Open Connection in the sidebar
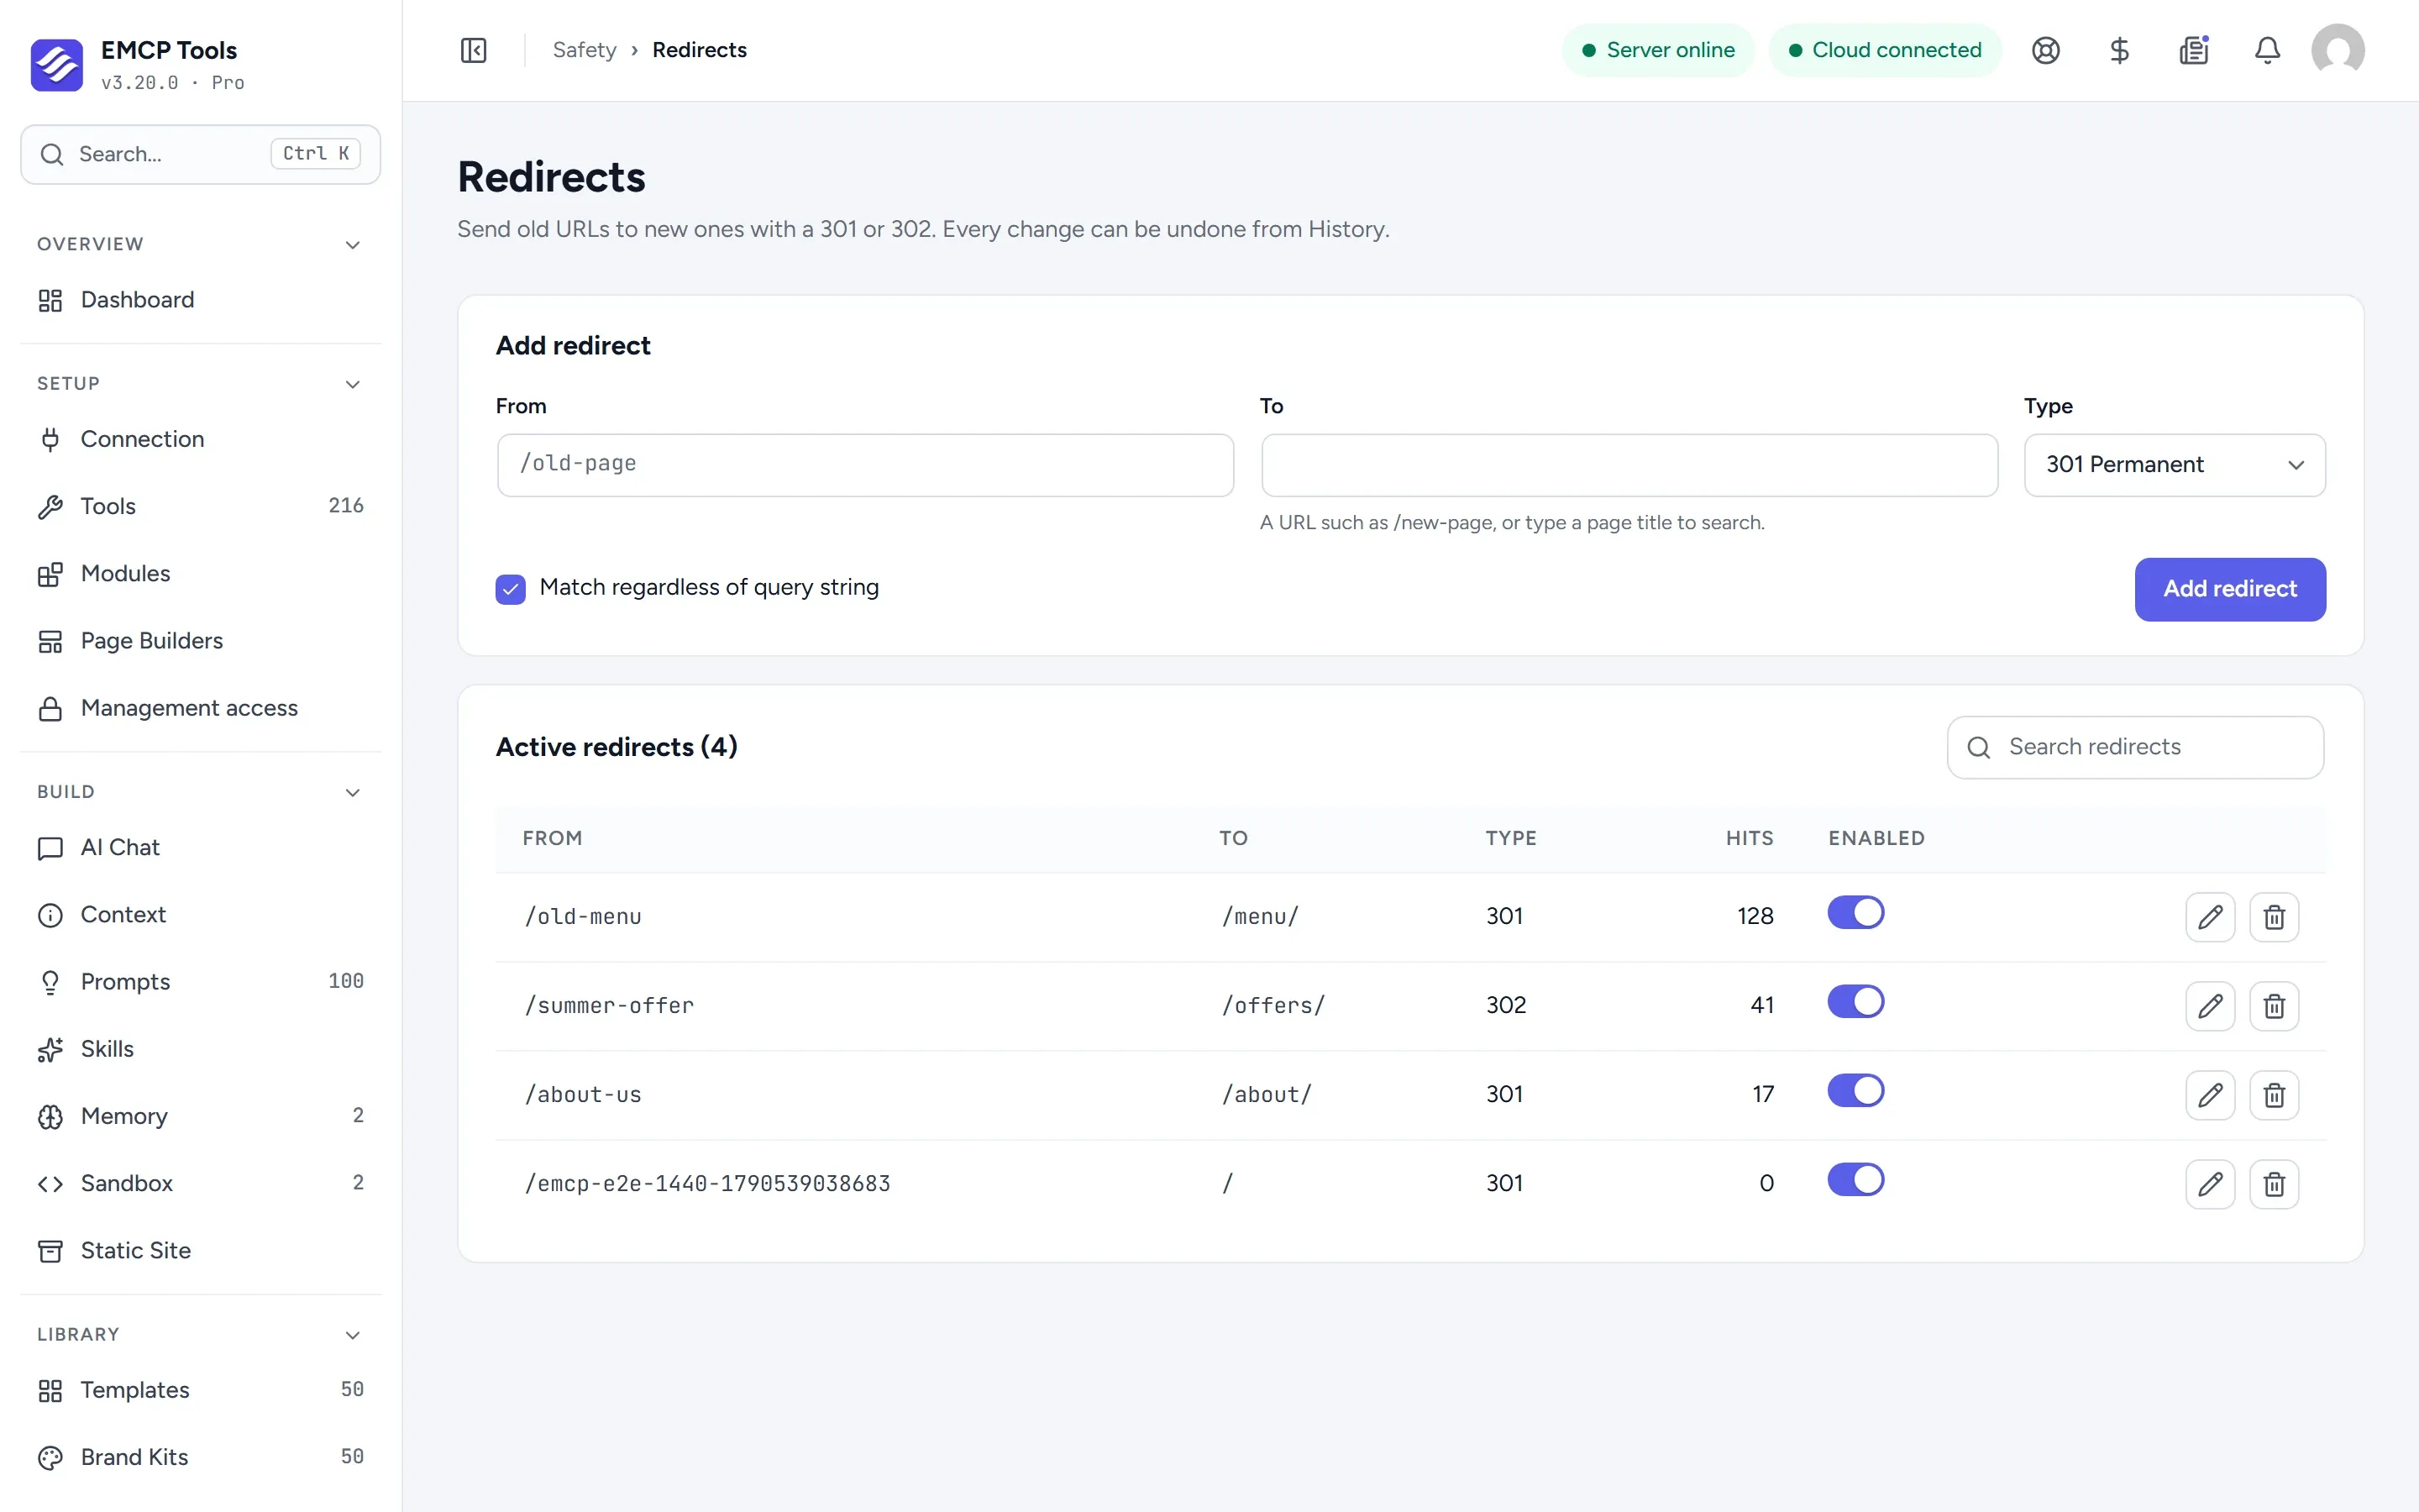The image size is (2419, 1512). 200,439
